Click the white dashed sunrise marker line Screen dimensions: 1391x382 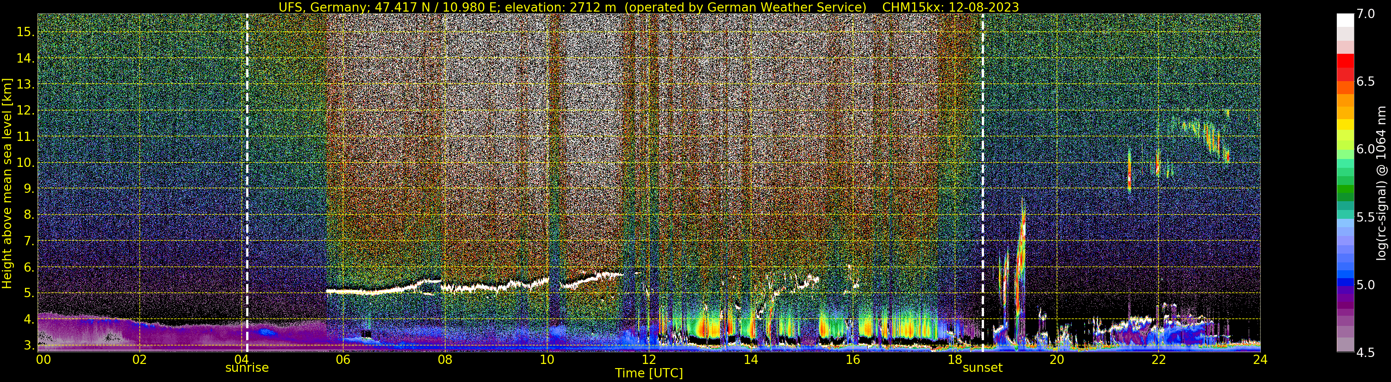tap(247, 183)
